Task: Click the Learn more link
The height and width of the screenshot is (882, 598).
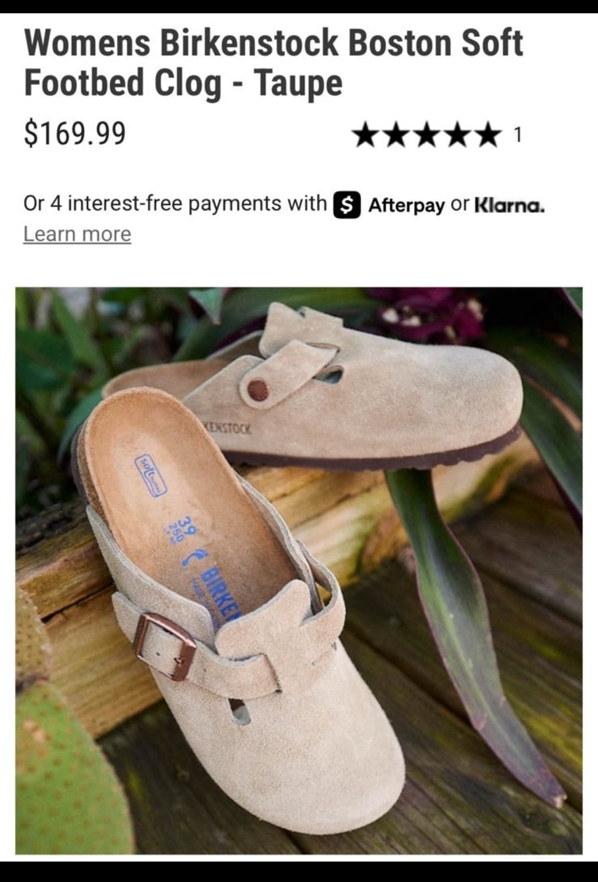Action: (x=77, y=234)
